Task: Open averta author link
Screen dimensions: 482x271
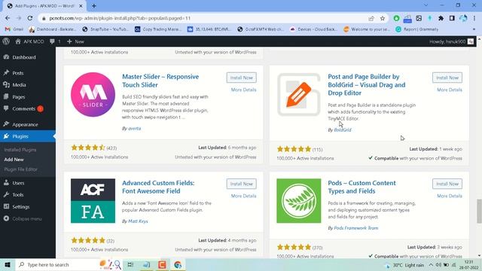Action: click(134, 129)
